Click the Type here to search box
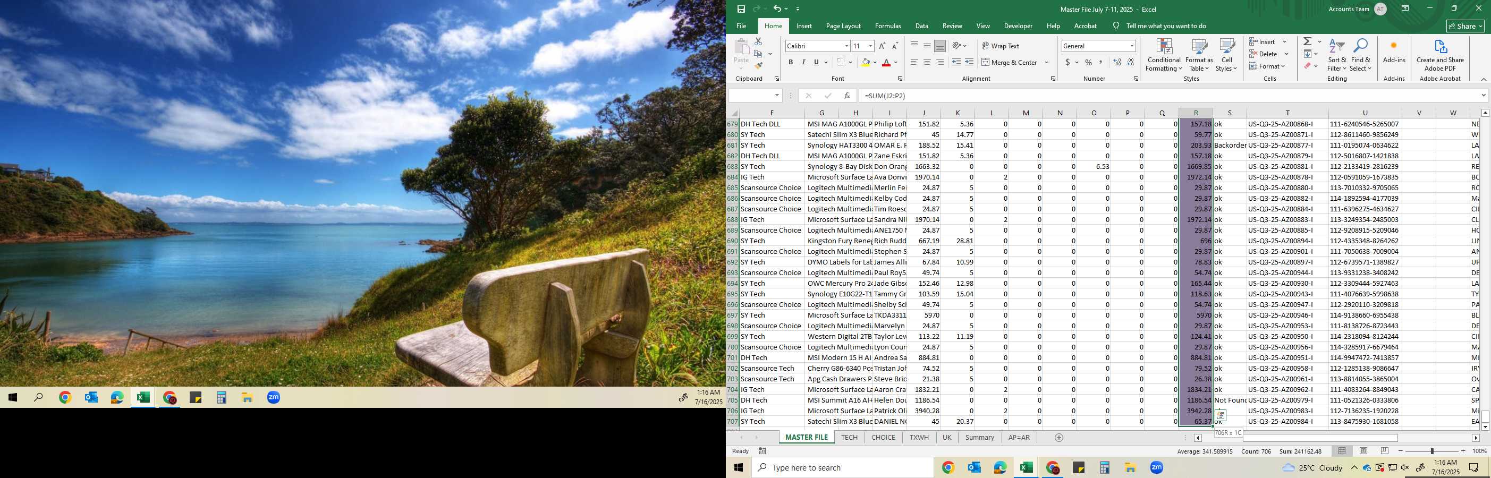 pos(843,467)
